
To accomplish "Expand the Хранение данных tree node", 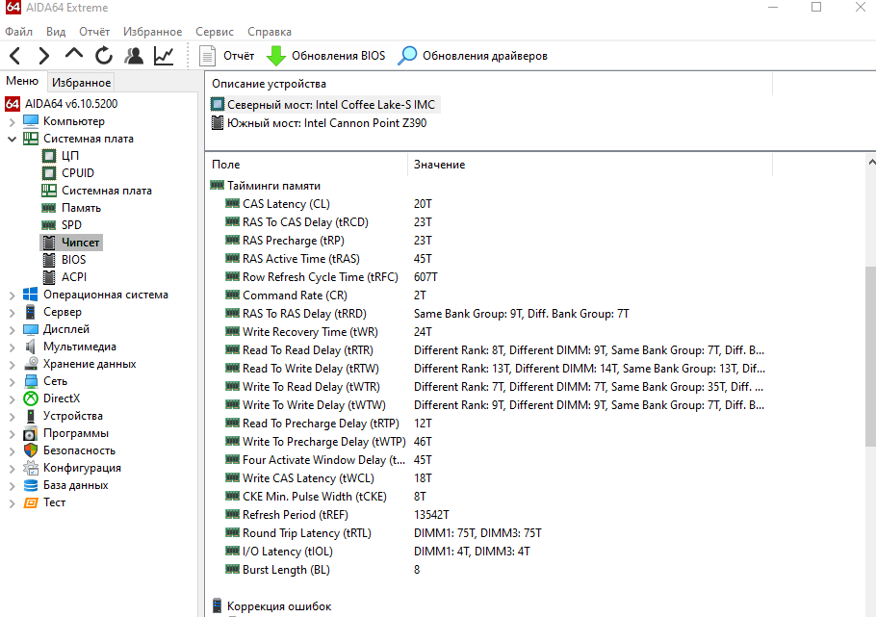I will tap(12, 364).
